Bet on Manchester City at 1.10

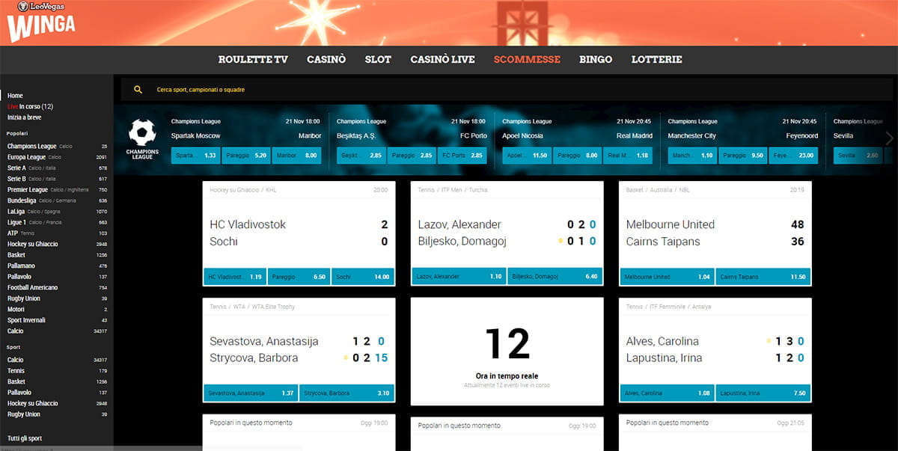(692, 156)
